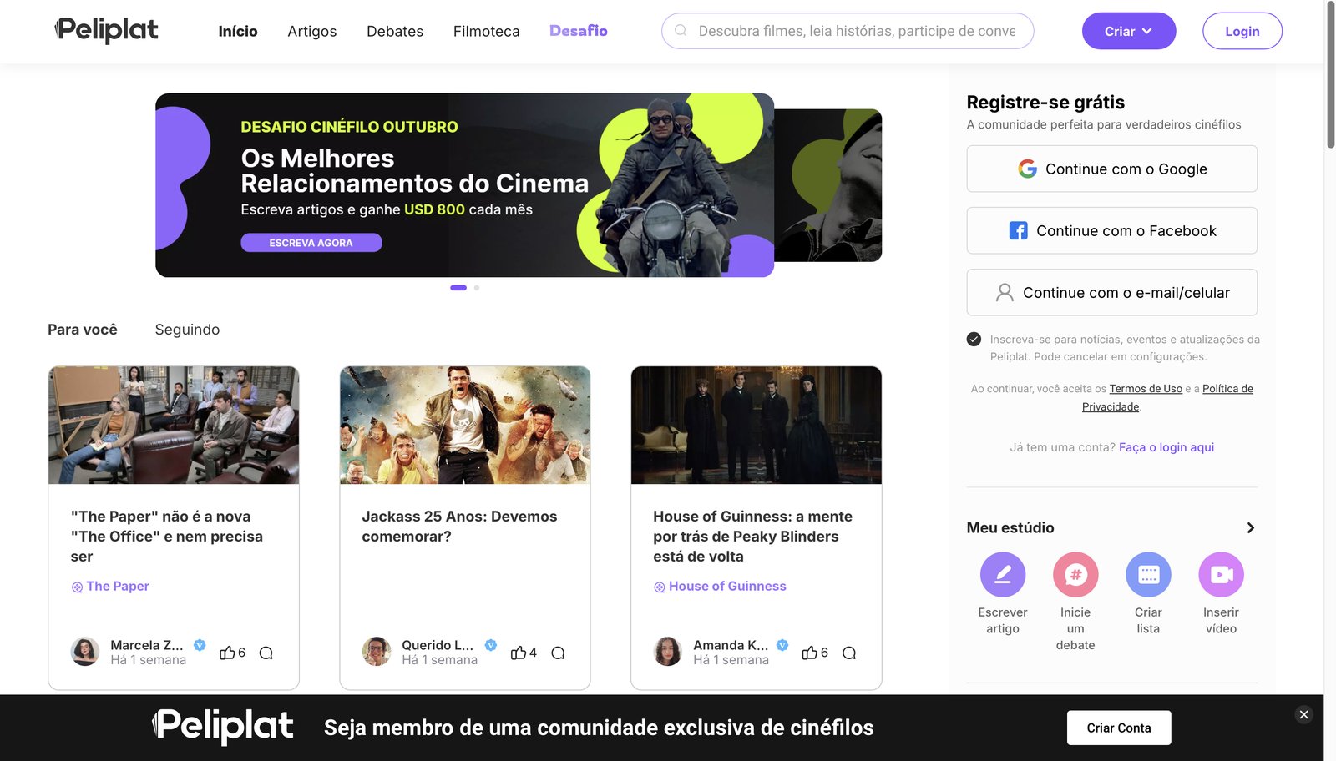Select first carousel slide indicator

pos(458,288)
